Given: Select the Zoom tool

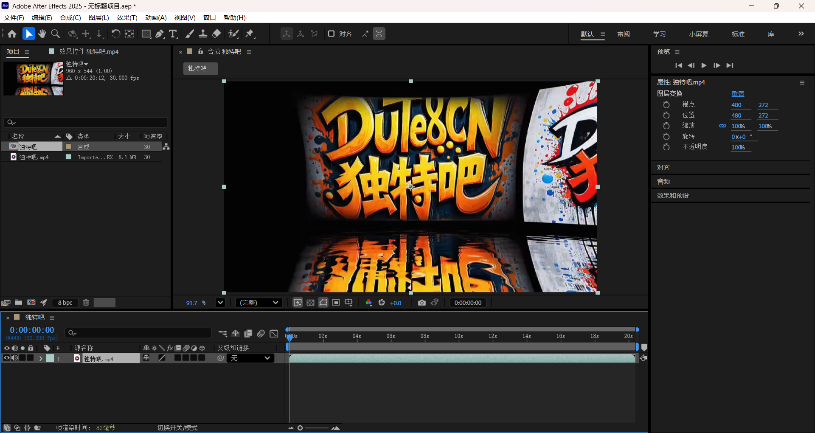Looking at the screenshot, I should (55, 34).
